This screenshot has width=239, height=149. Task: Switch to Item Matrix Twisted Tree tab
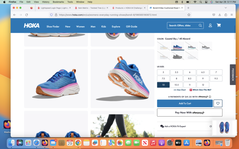(x=91, y=8)
